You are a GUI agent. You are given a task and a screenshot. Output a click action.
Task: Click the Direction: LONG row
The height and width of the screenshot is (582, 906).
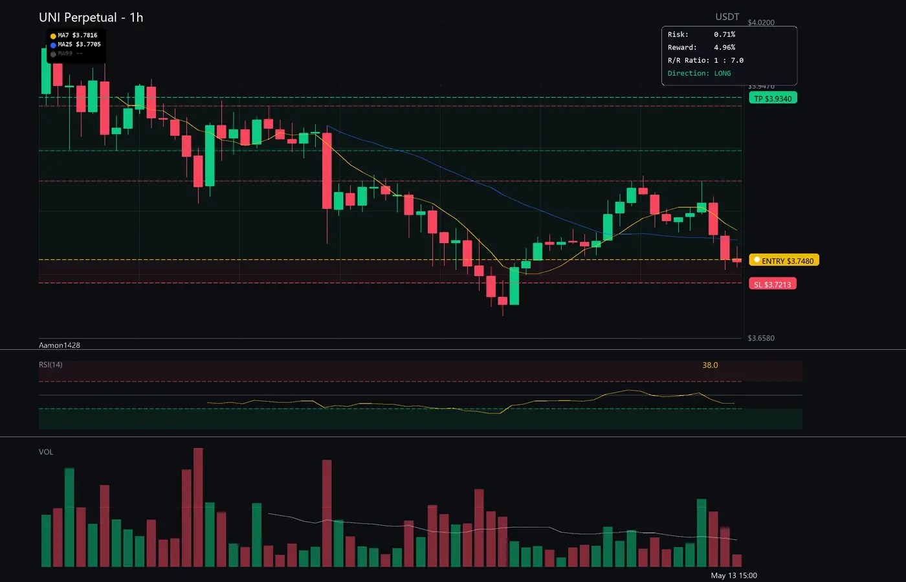pos(700,73)
